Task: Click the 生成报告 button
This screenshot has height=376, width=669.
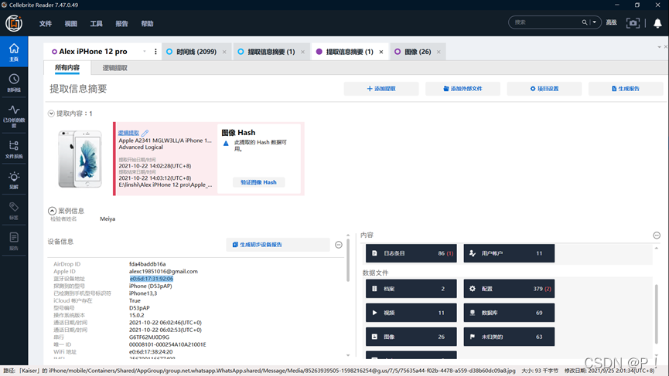Action: click(x=626, y=89)
